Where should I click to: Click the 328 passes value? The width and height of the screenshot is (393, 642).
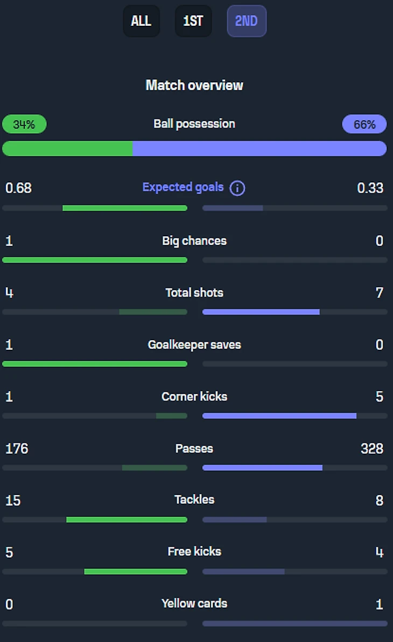pos(371,448)
